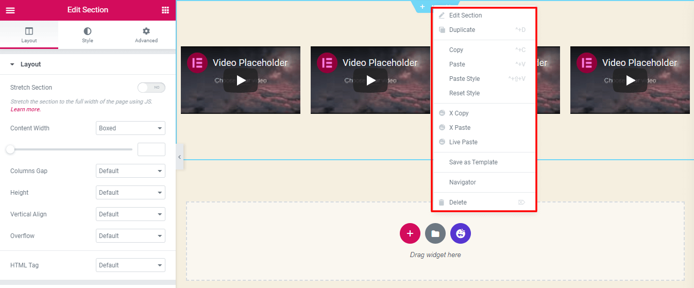Screen dimensions: 694x288
Task: Click the Add Section plus handle on the section
Action: coord(422,7)
